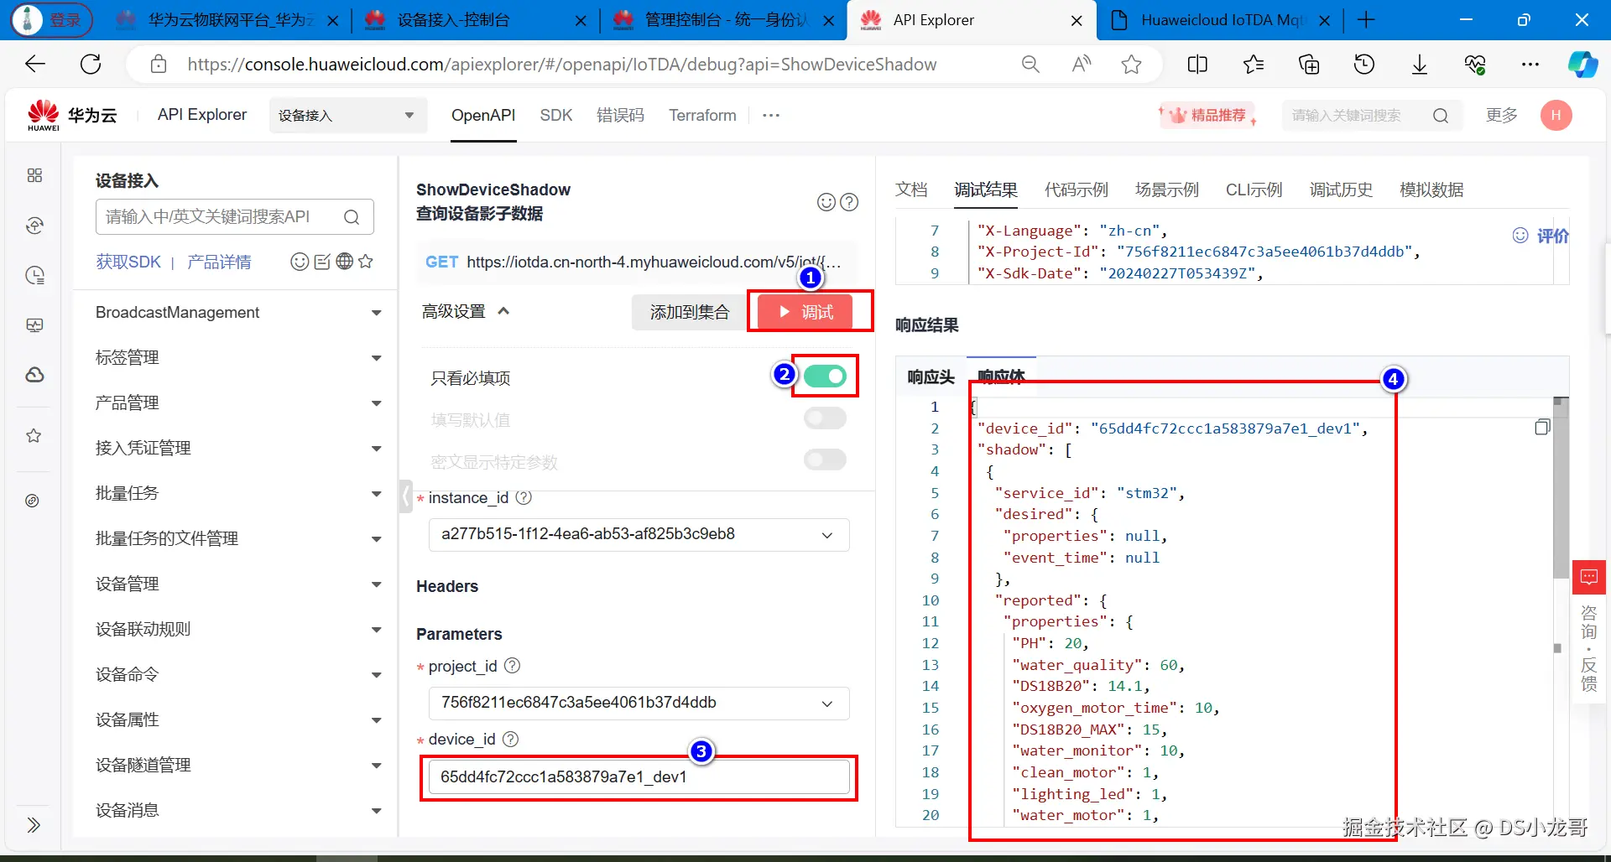
Task: Open the sidebar star favorites icon
Action: pyautogui.click(x=34, y=435)
